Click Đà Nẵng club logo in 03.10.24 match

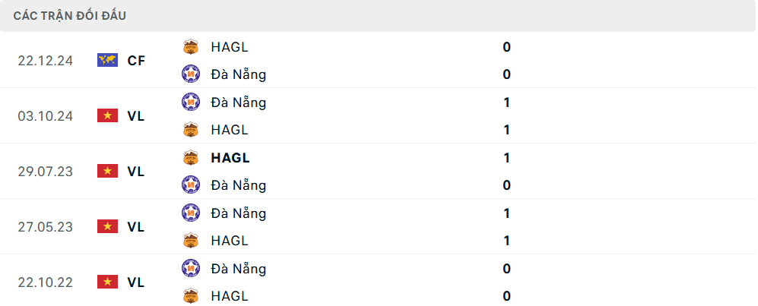pyautogui.click(x=191, y=102)
